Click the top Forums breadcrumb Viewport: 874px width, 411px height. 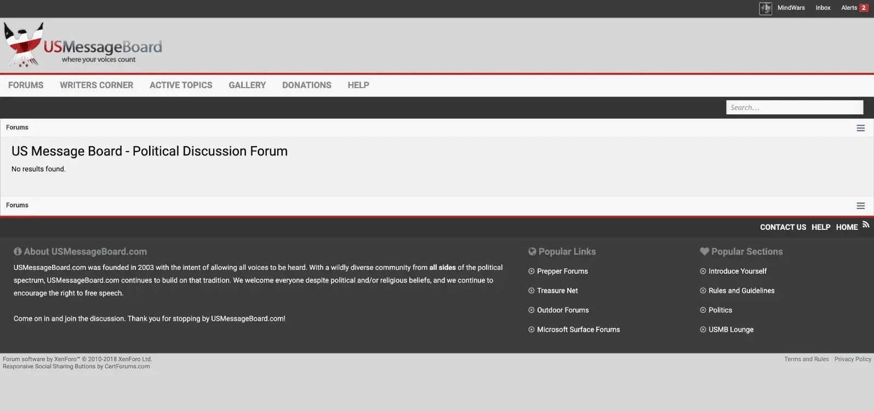17,128
